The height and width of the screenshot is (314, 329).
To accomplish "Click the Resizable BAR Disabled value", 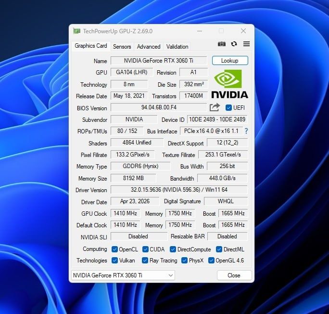I will [228, 236].
